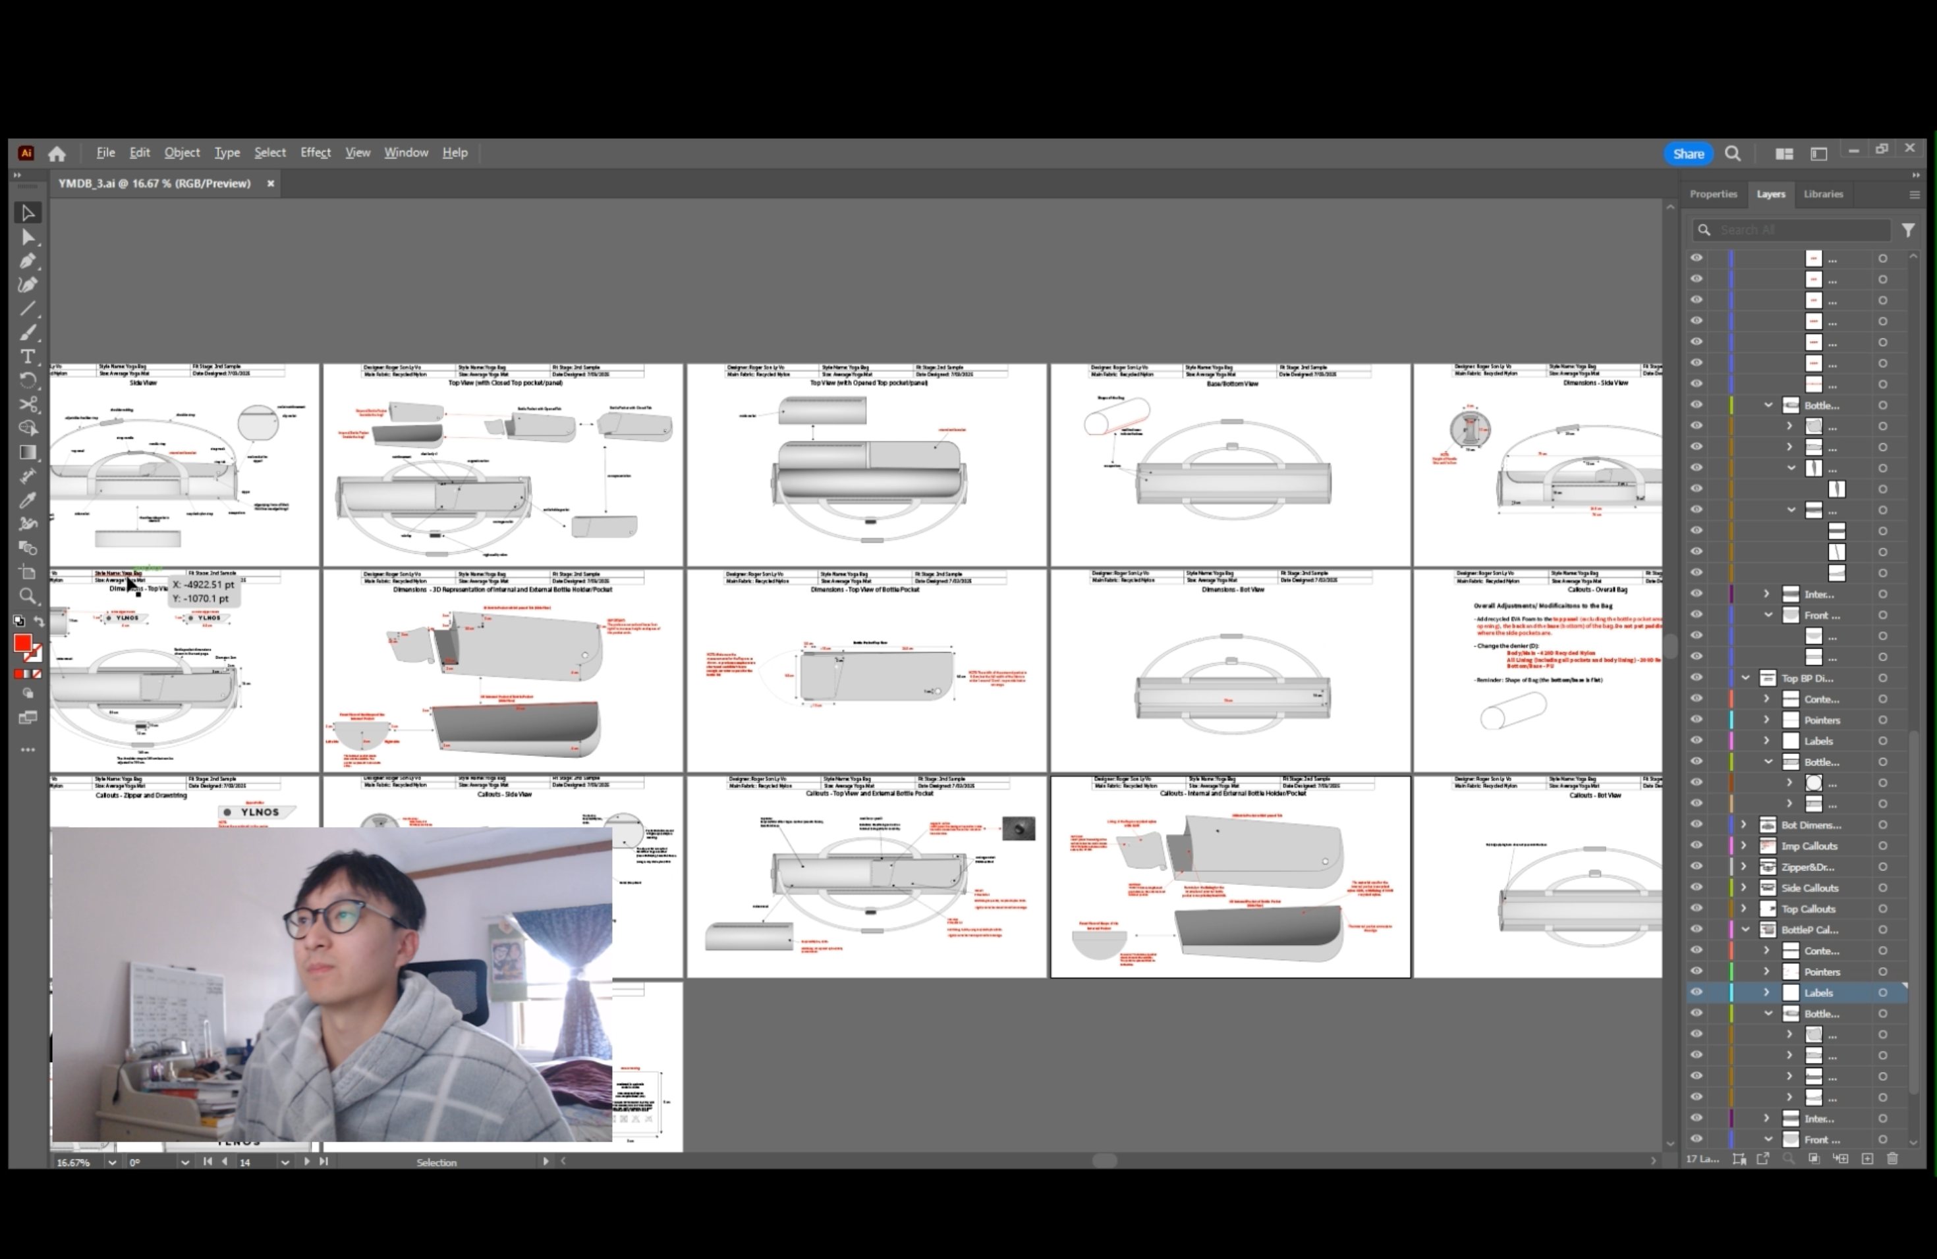
Task: Collapse the BottleP Cal... layer
Action: click(x=1745, y=930)
